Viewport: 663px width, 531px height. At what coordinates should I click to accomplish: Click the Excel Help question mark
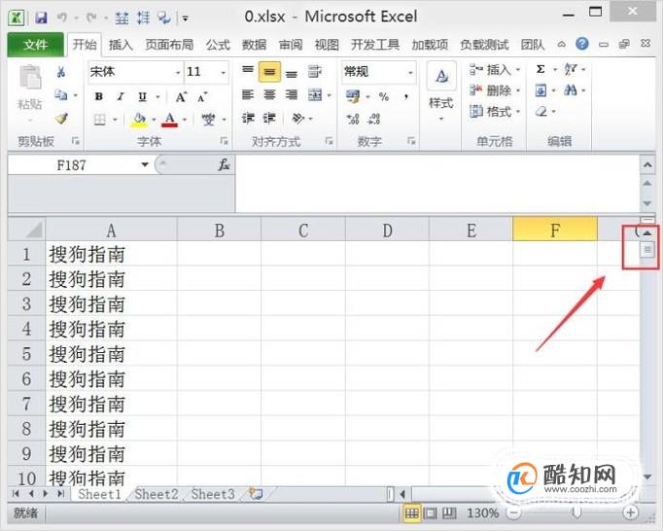pyautogui.click(x=581, y=44)
